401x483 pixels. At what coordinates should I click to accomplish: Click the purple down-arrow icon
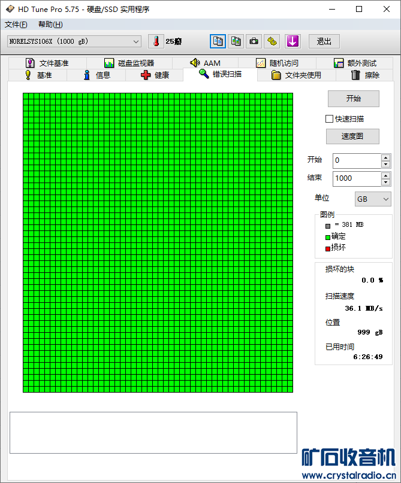click(293, 41)
